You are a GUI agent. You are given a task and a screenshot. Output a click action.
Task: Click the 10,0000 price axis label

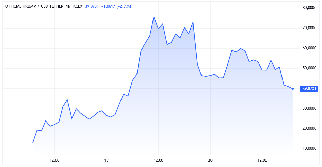(x=309, y=149)
